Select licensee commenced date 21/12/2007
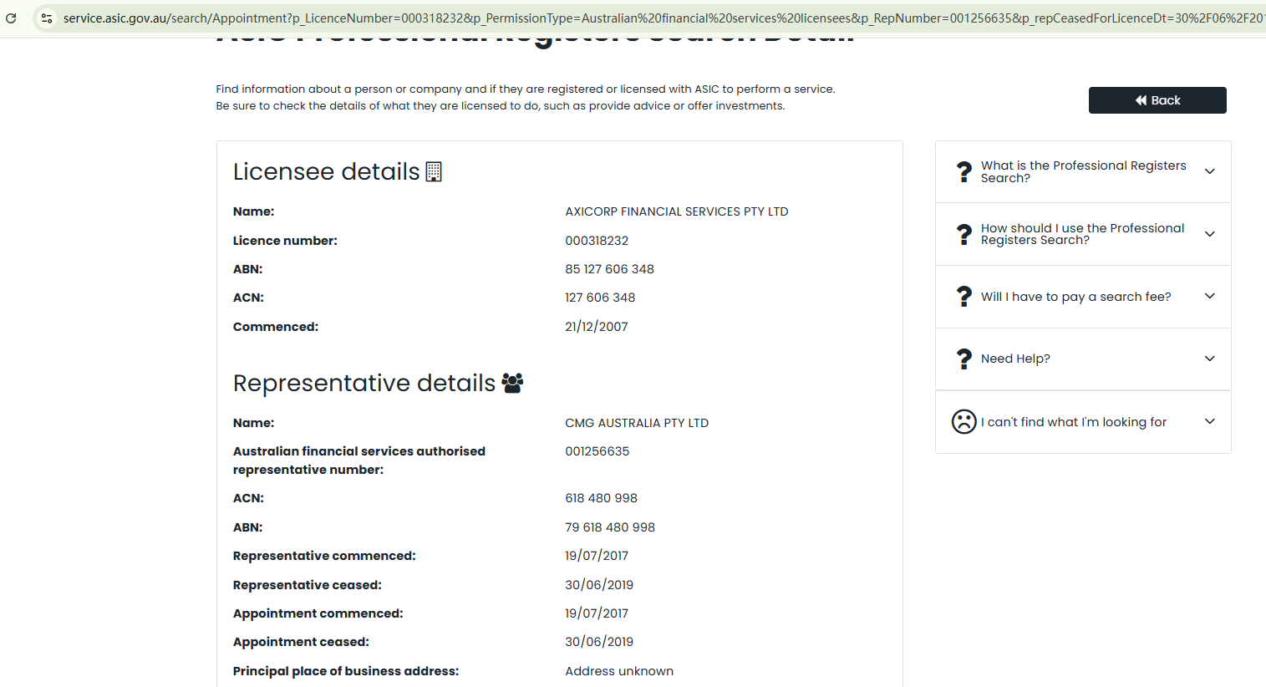 point(597,327)
